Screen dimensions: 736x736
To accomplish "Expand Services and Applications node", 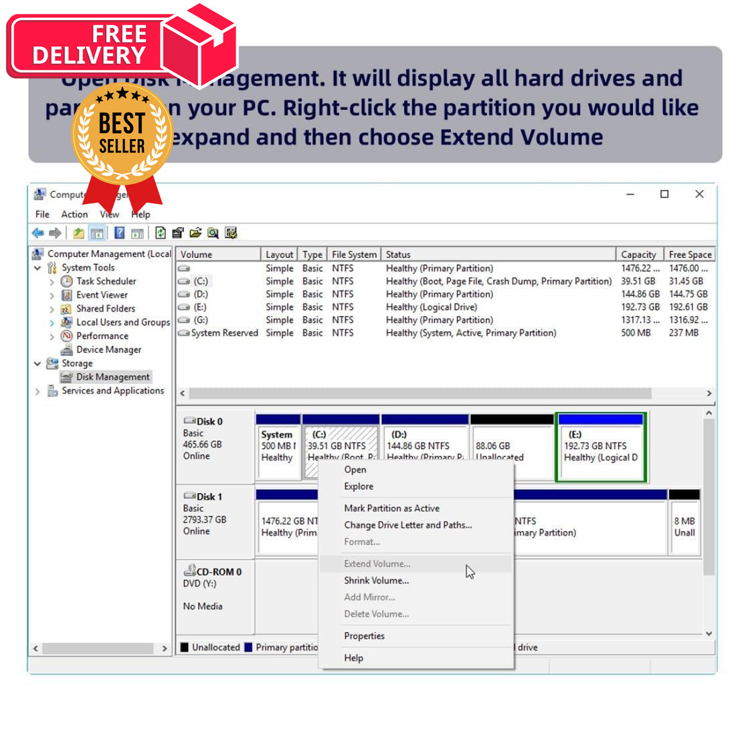I will pyautogui.click(x=37, y=391).
